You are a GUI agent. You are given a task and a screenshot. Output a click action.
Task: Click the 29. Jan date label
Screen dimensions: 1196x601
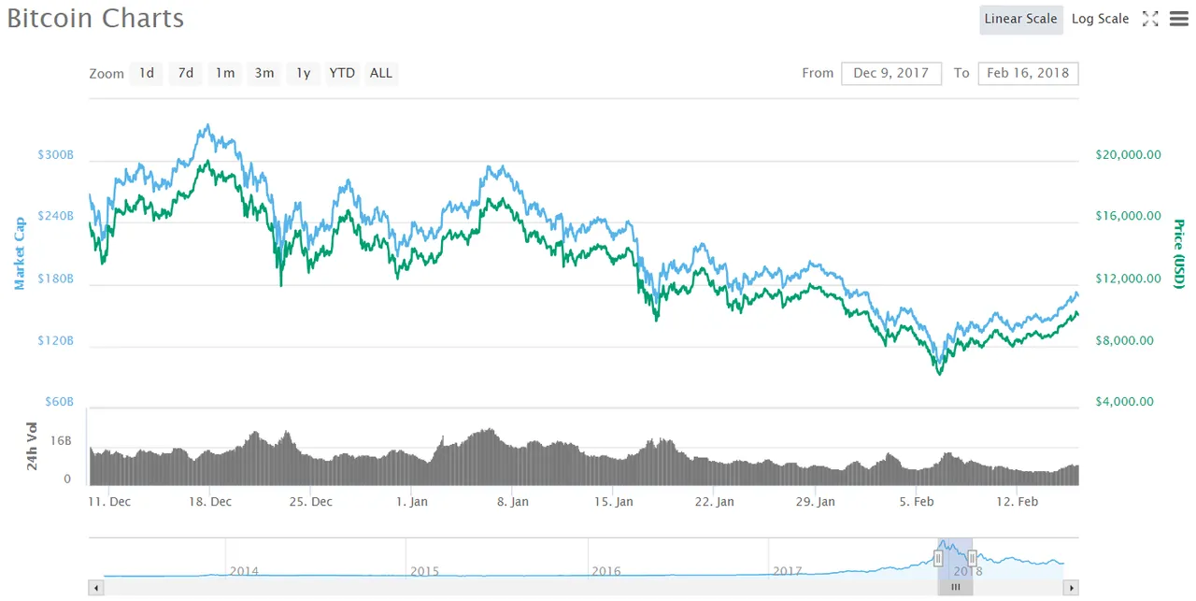(x=815, y=501)
